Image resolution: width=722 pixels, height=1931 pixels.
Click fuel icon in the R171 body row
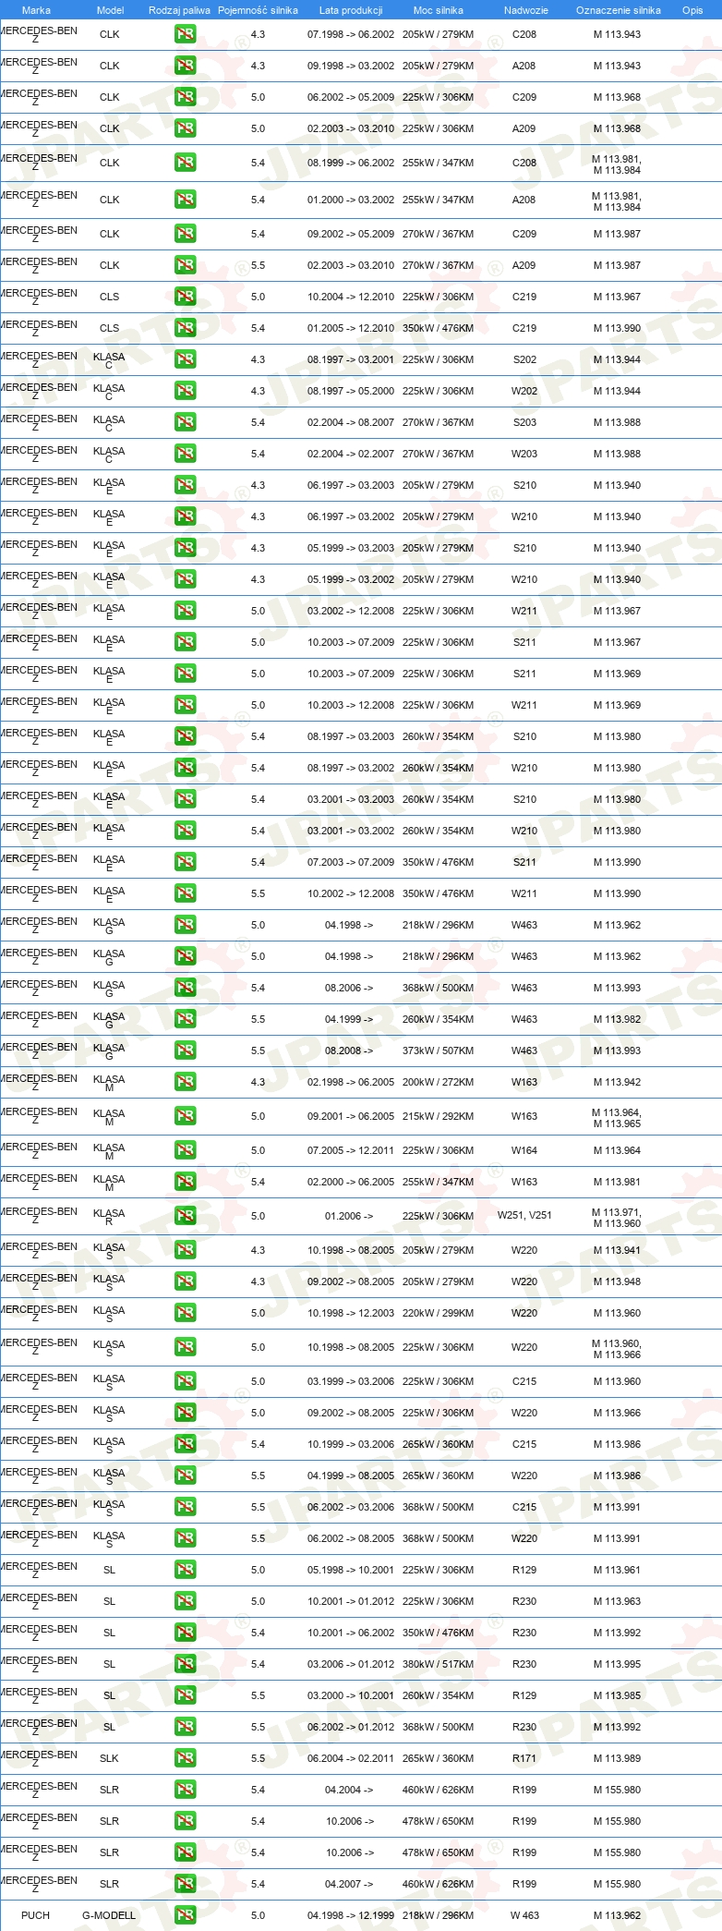tap(185, 1757)
